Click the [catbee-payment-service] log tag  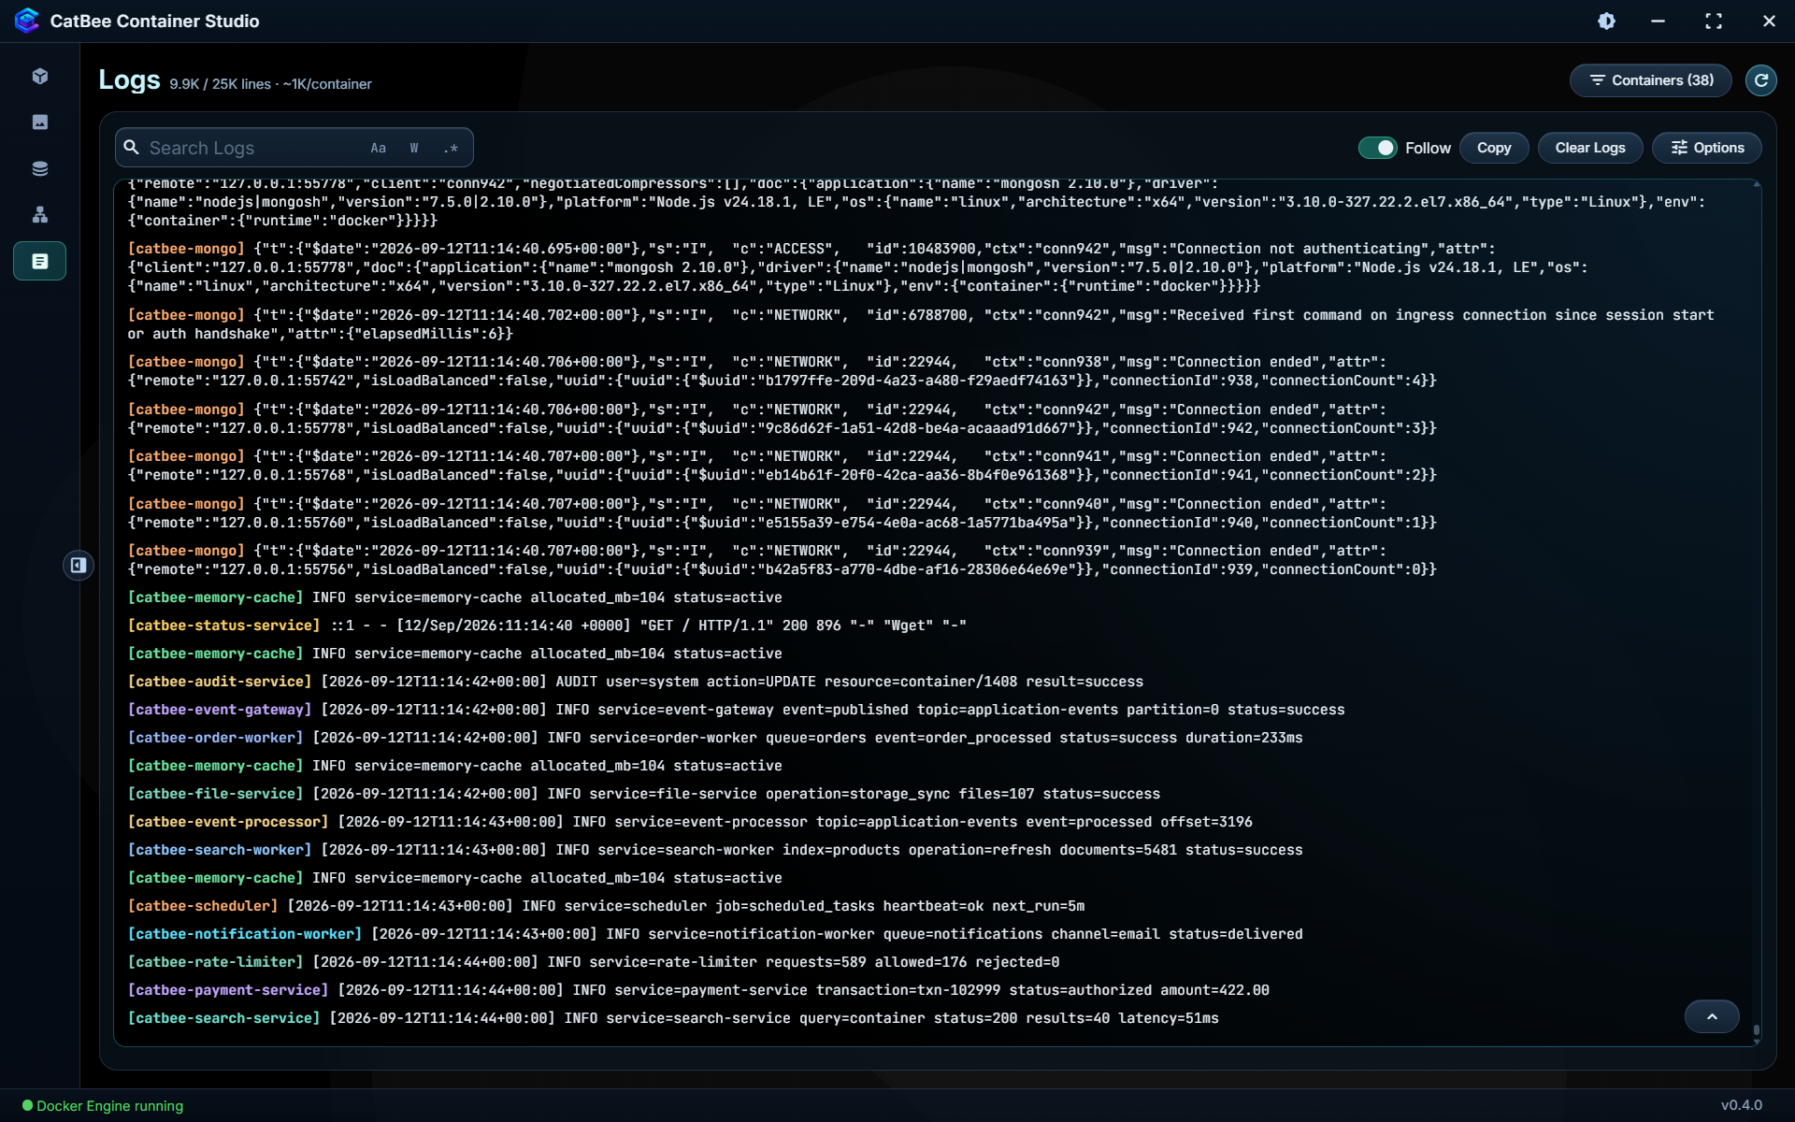[228, 990]
